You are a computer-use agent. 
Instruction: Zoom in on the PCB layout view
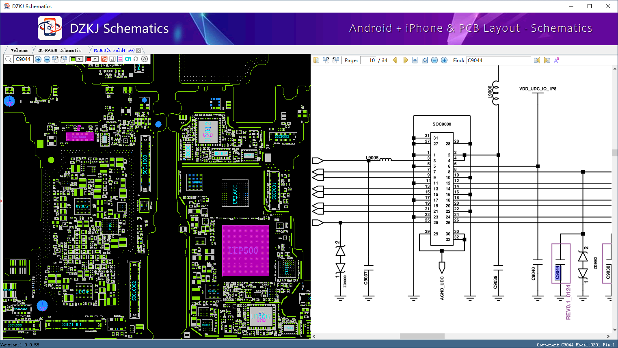click(x=38, y=59)
